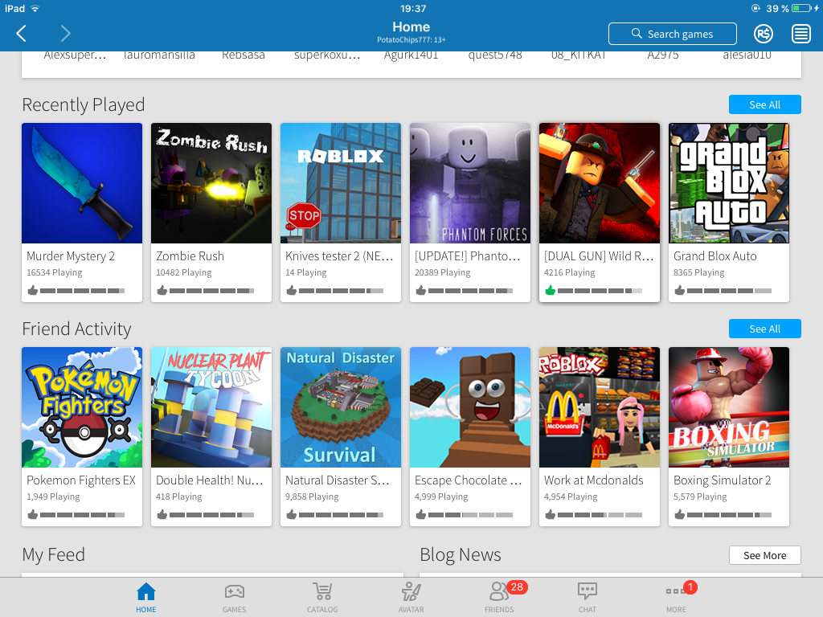Open Escape Chocolate game thumbnail
Viewport: 823px width, 617px height.
pyautogui.click(x=470, y=407)
